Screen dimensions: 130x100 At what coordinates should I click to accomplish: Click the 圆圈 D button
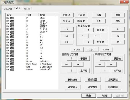(x=81, y=21)
